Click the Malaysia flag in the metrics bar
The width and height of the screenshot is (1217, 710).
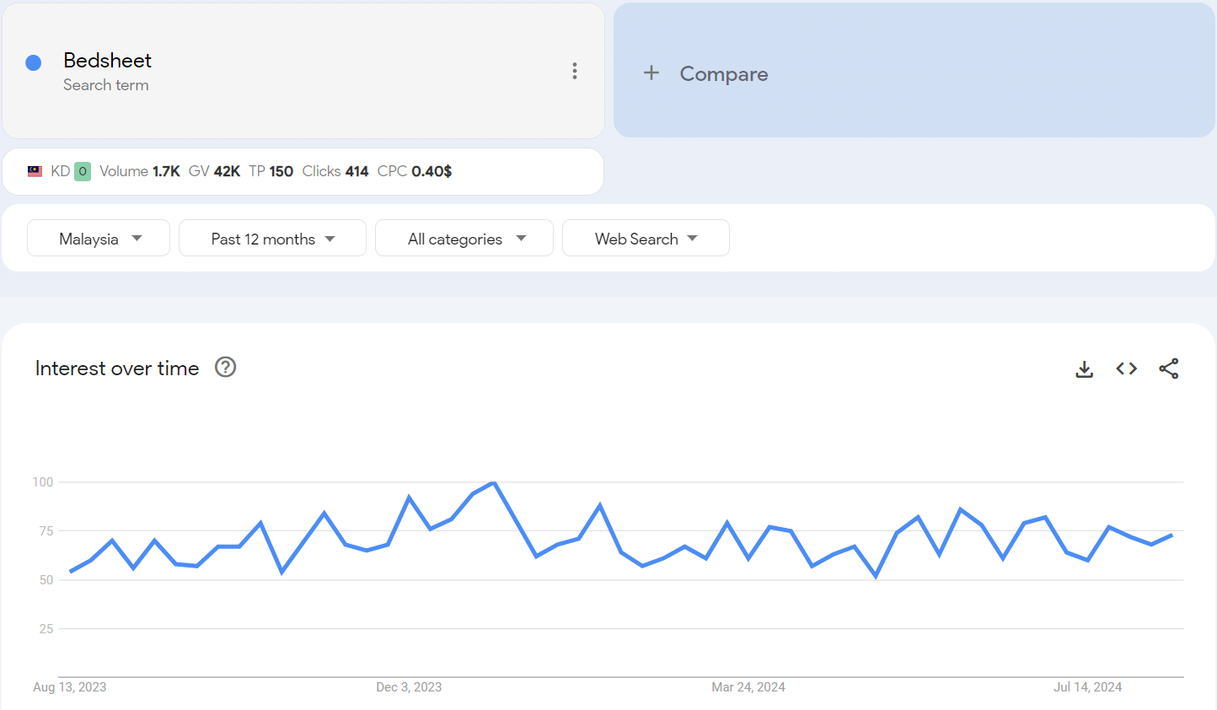(35, 171)
